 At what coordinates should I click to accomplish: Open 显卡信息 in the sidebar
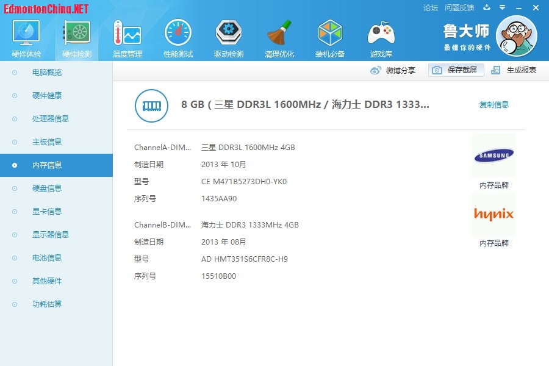pyautogui.click(x=47, y=212)
